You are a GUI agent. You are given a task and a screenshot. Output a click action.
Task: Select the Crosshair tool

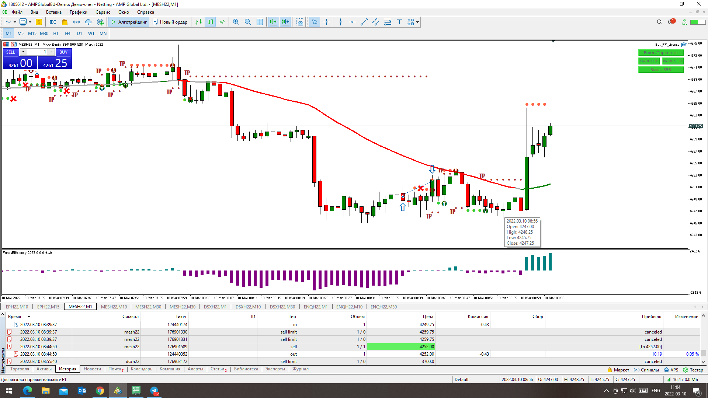(326, 22)
